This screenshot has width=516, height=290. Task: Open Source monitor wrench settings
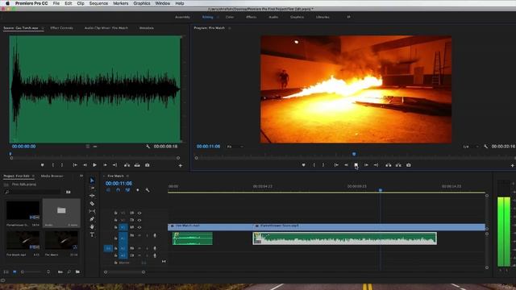(x=148, y=147)
